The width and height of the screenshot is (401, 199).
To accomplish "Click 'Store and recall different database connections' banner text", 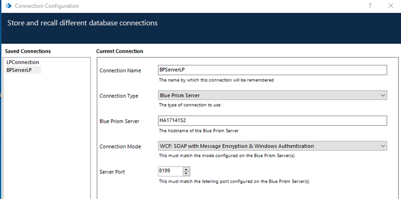I will tap(82, 23).
